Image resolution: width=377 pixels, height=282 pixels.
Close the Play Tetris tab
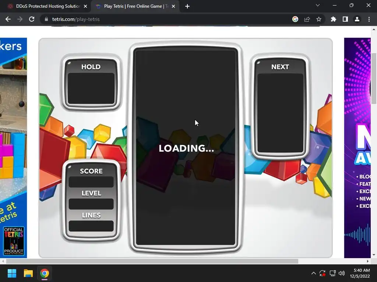point(173,6)
